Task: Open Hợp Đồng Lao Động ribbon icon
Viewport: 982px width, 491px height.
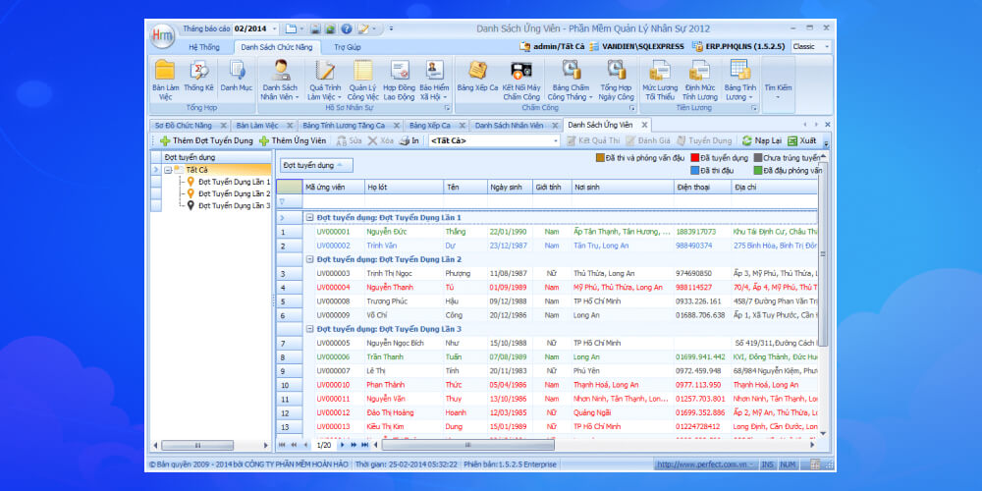Action: click(399, 81)
